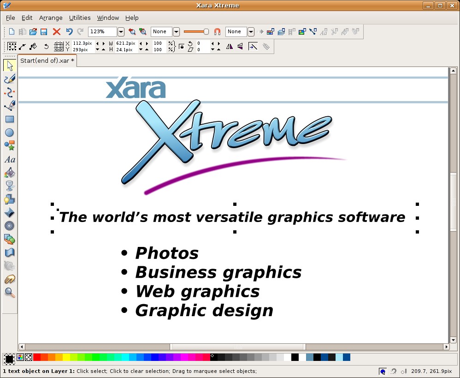Image resolution: width=460 pixels, height=378 pixels.
Task: Select the QuickShape tool
Action: pyautogui.click(x=10, y=146)
